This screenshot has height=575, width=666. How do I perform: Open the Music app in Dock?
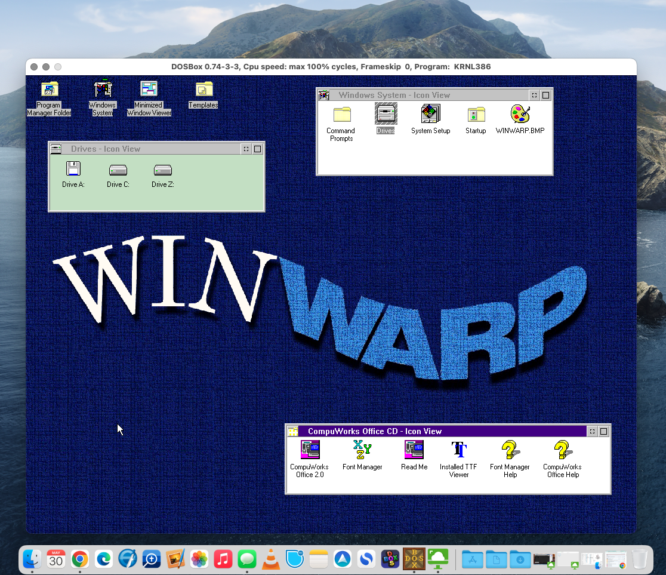223,558
